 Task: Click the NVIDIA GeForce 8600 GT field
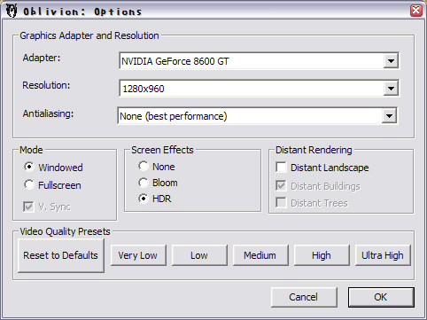[x=259, y=61]
